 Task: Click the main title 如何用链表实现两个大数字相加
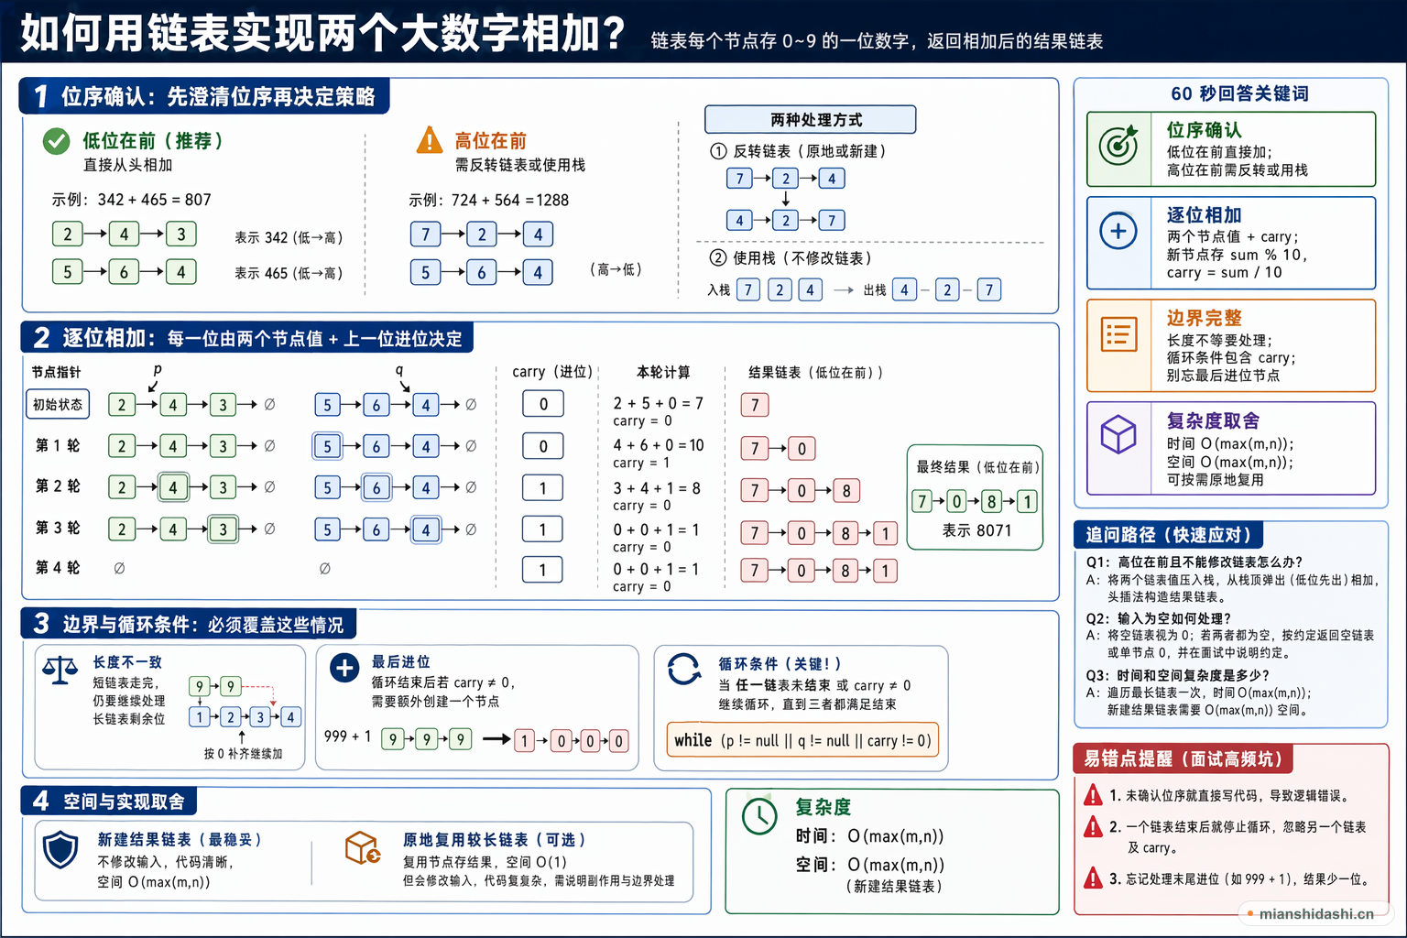pos(323,33)
